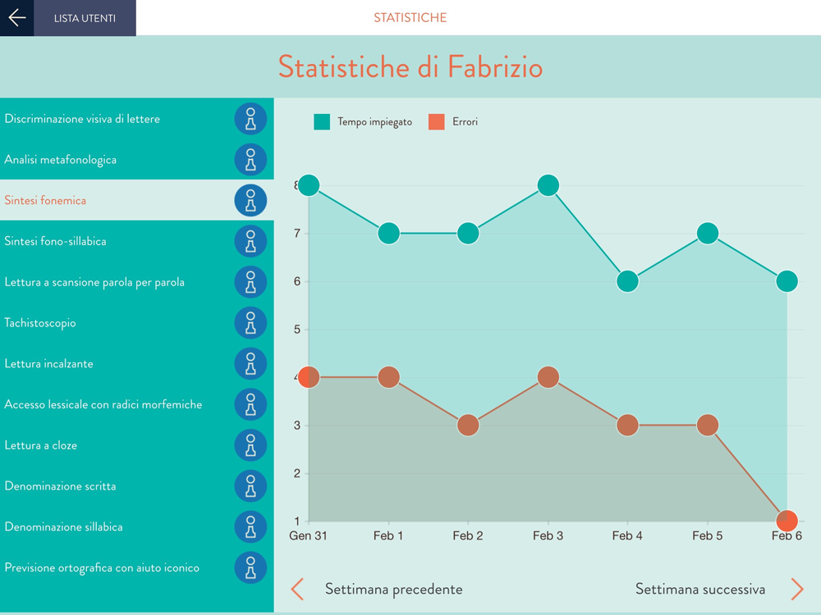Screen dimensions: 821x615
Task: Open pawn icon for Lettura a cloze
Action: [250, 445]
